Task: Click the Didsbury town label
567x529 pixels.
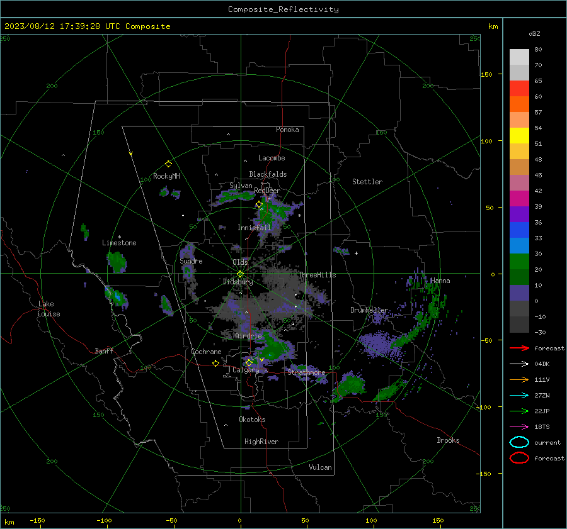Action: 238,282
